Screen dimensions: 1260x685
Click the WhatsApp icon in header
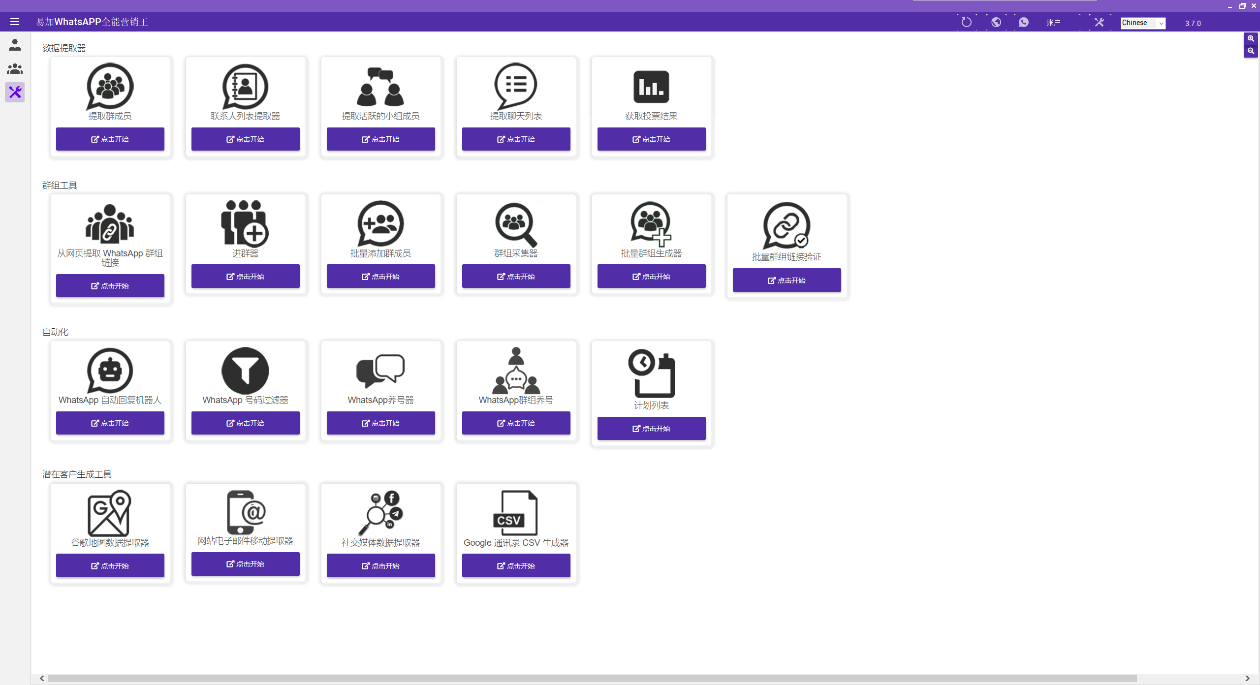[1024, 22]
